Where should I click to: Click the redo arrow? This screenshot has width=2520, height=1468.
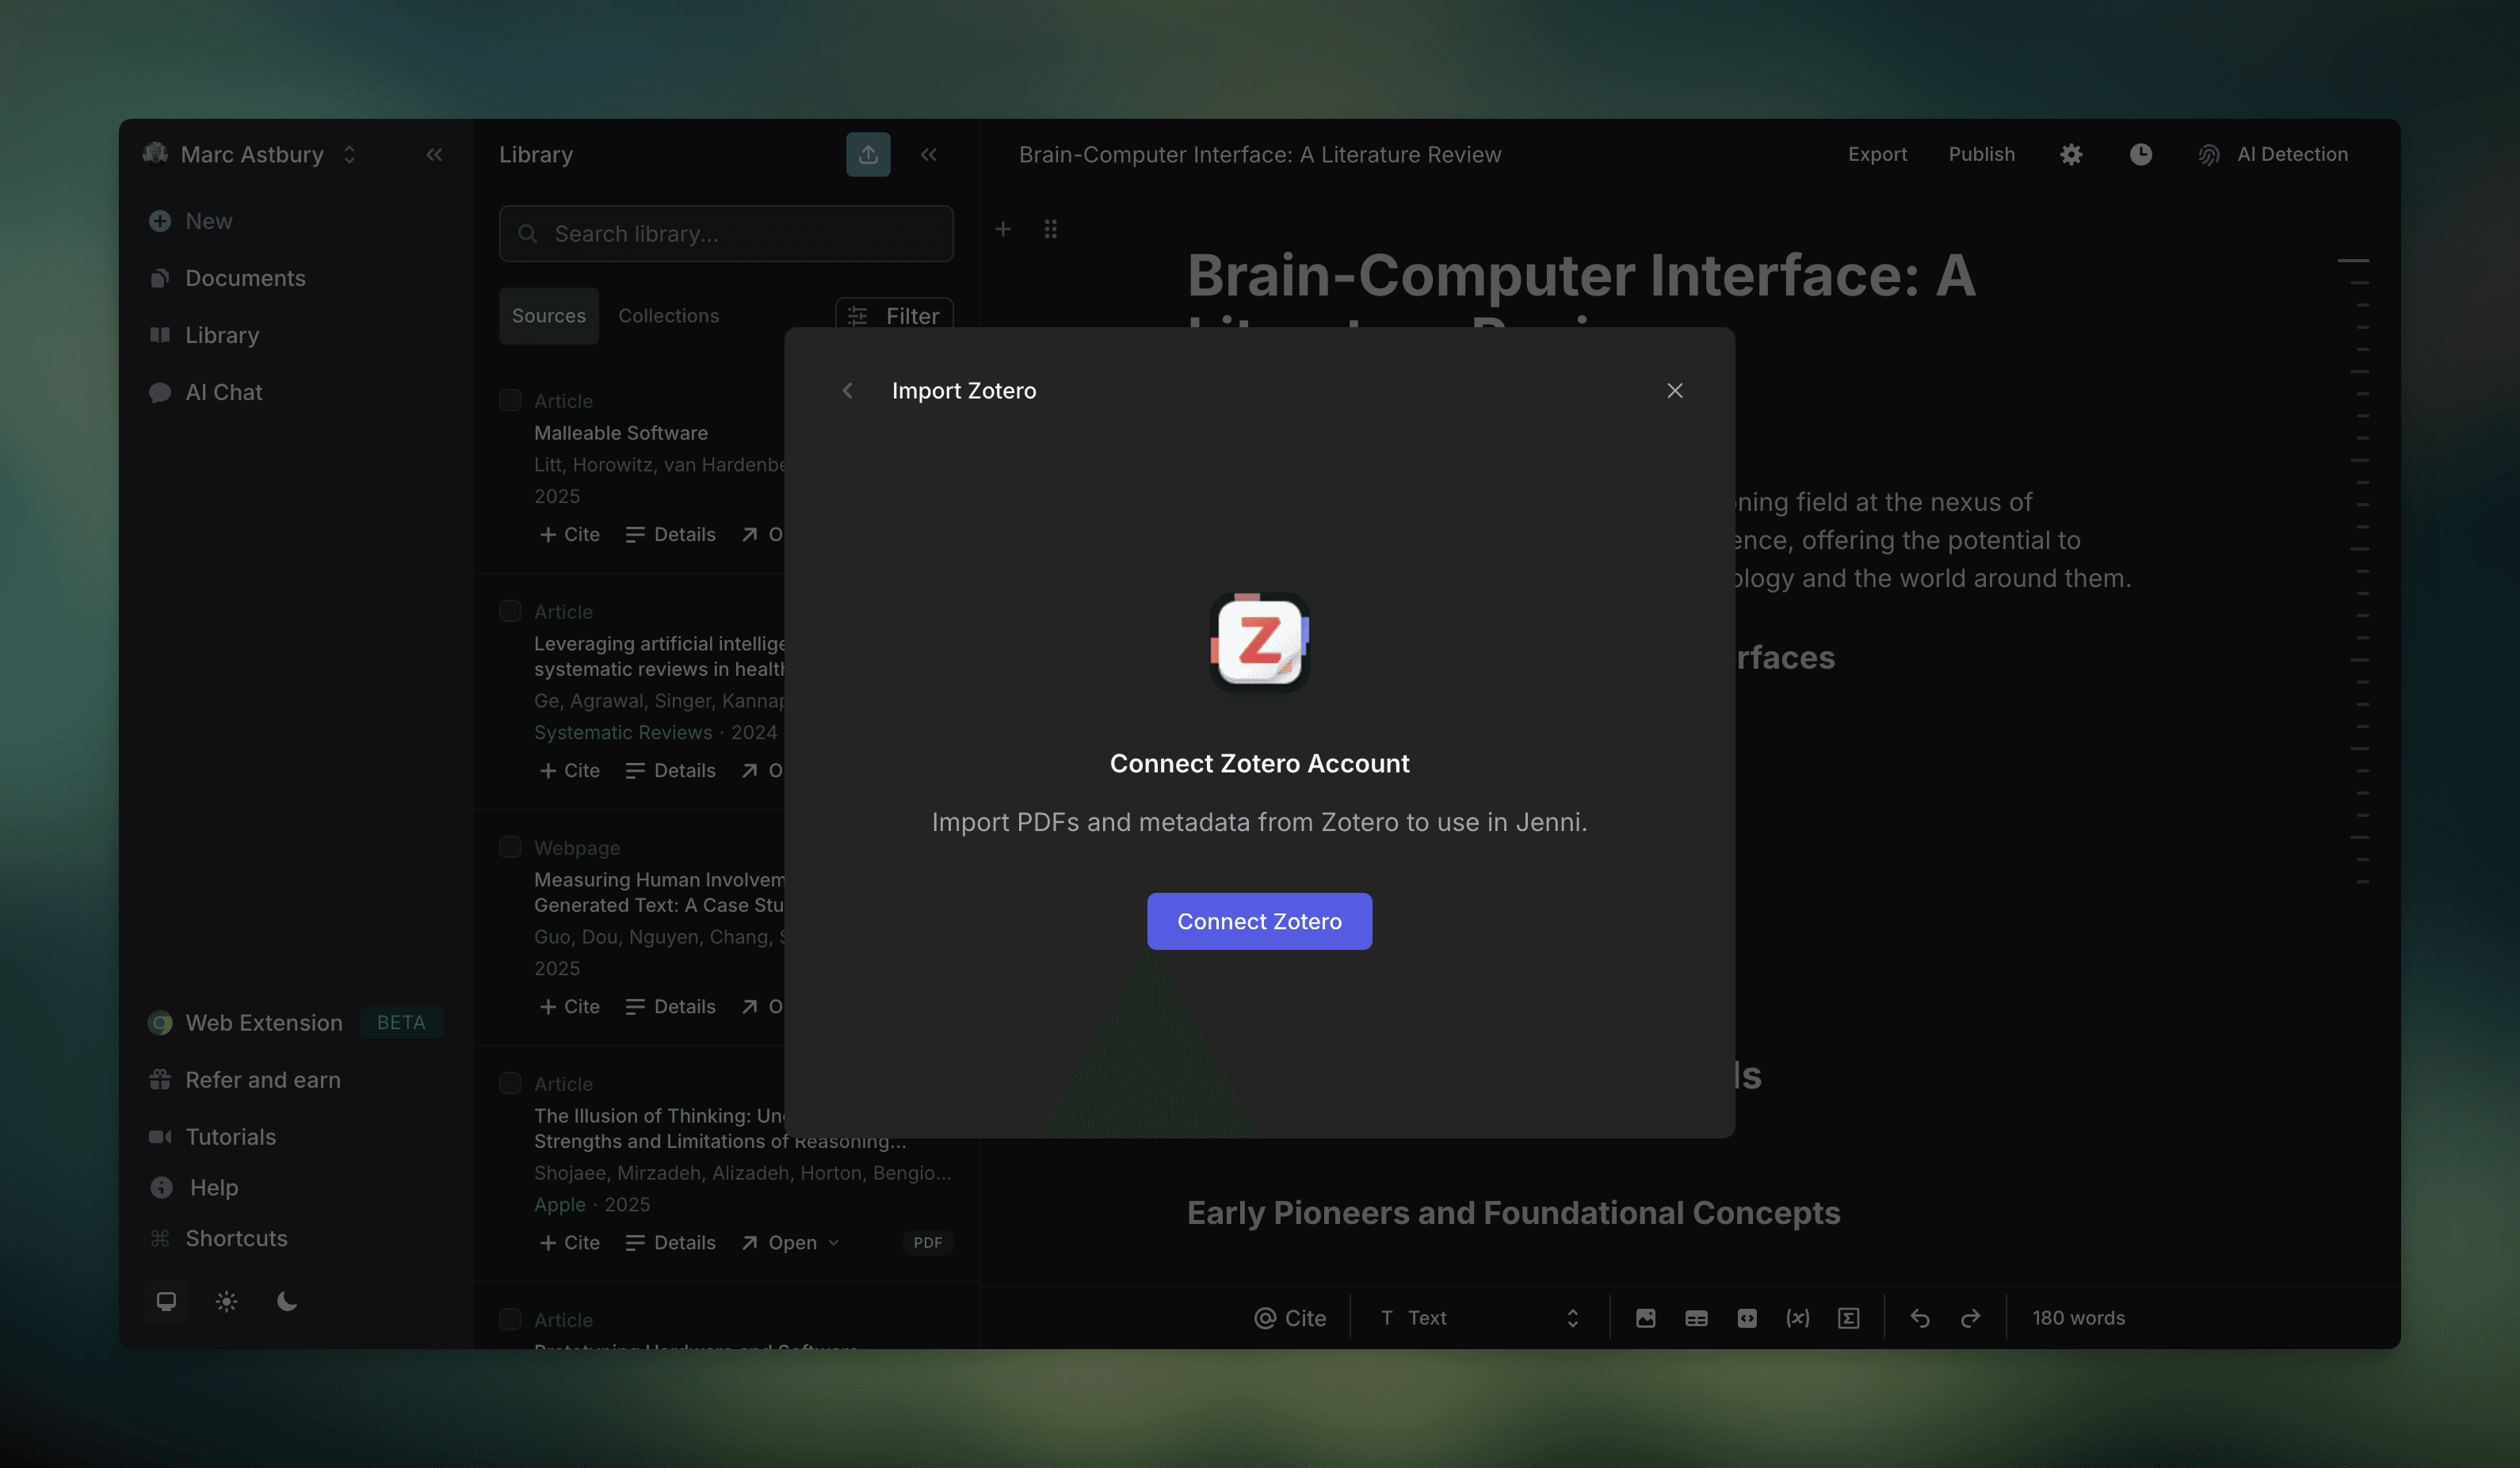click(1970, 1319)
